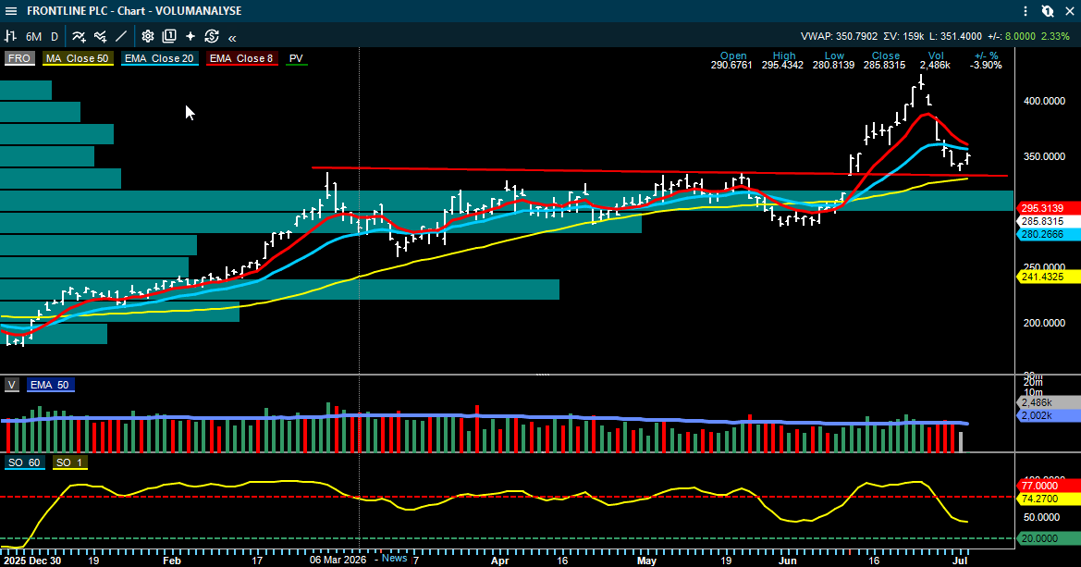This screenshot has height=567, width=1081.
Task: Click the 2,002k volume EMA axis tag
Action: (1047, 416)
